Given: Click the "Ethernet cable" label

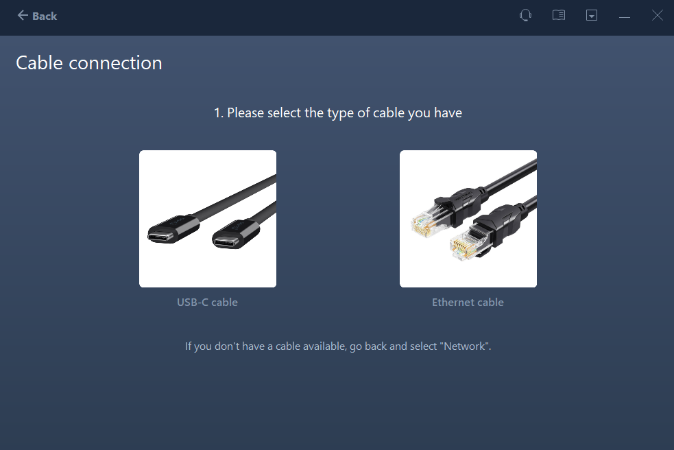Looking at the screenshot, I should [468, 302].
